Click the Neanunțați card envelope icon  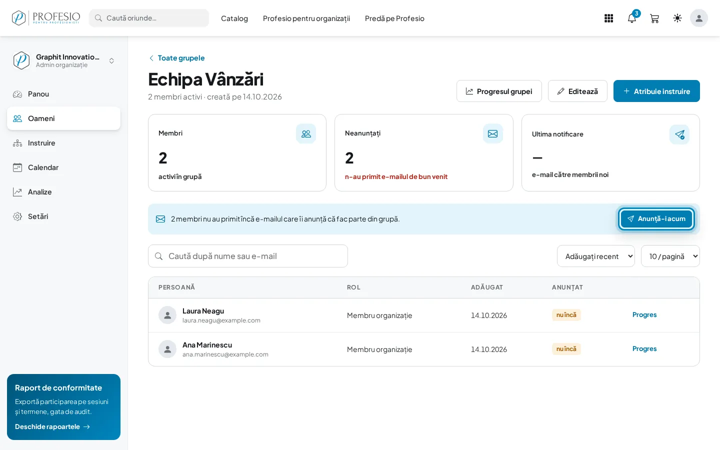[x=493, y=133]
